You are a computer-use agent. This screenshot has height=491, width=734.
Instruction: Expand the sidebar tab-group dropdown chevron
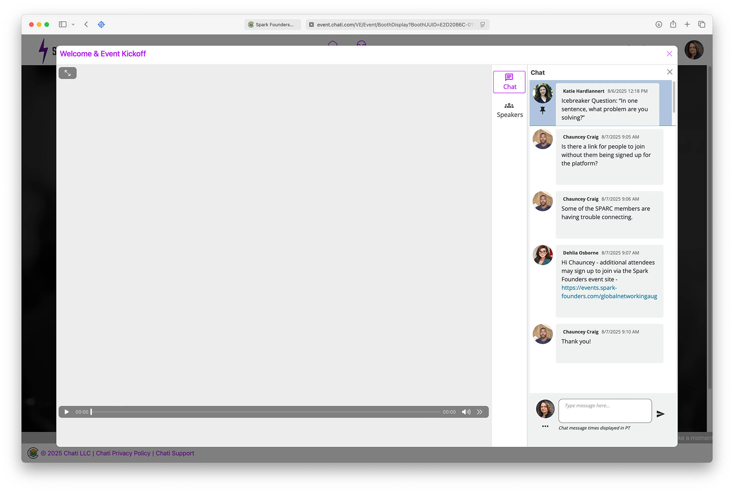tap(73, 24)
